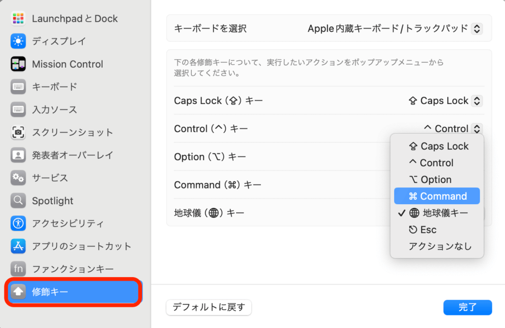Click the Launchpad と Dock icon
Image resolution: width=505 pixels, height=328 pixels.
18,19
